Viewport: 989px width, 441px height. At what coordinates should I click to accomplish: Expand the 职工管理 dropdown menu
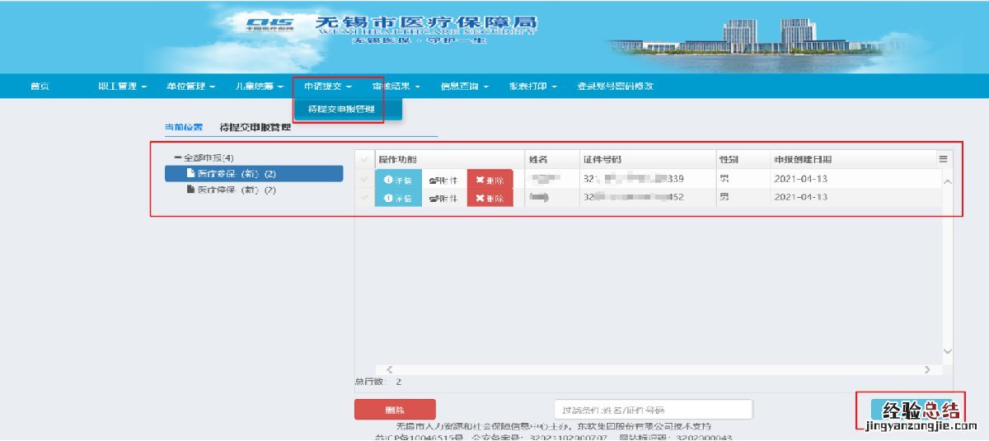click(x=122, y=86)
